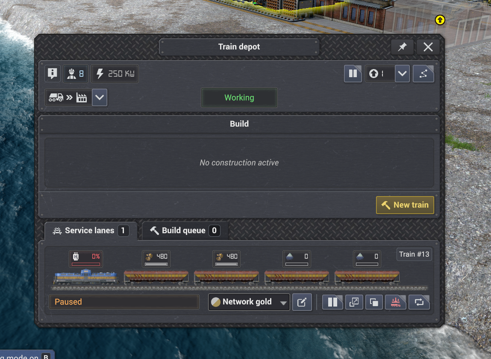Open Train #13 in a separate window

(x=354, y=302)
